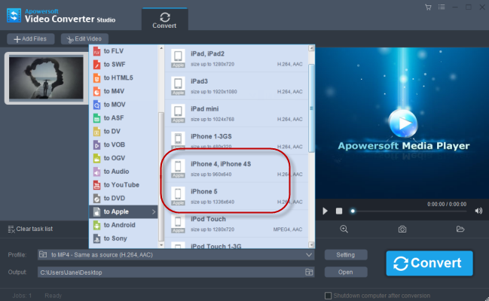Viewport: 489px width, 301px height.
Task: Enable Shutdown computer after conversion
Action: (328, 296)
